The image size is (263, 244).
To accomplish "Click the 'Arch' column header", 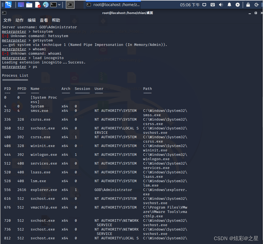I will tap(66, 88).
